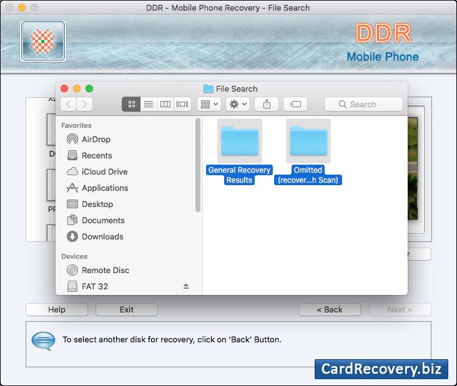Viewport: 457px width, 386px height.
Task: Switch to list view
Action: click(149, 104)
